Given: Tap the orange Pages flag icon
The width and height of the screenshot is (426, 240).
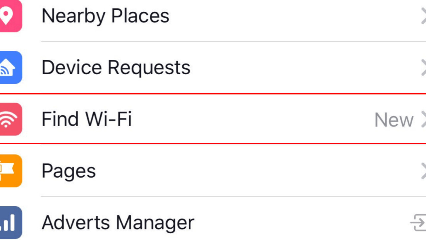Looking at the screenshot, I should 9,171.
